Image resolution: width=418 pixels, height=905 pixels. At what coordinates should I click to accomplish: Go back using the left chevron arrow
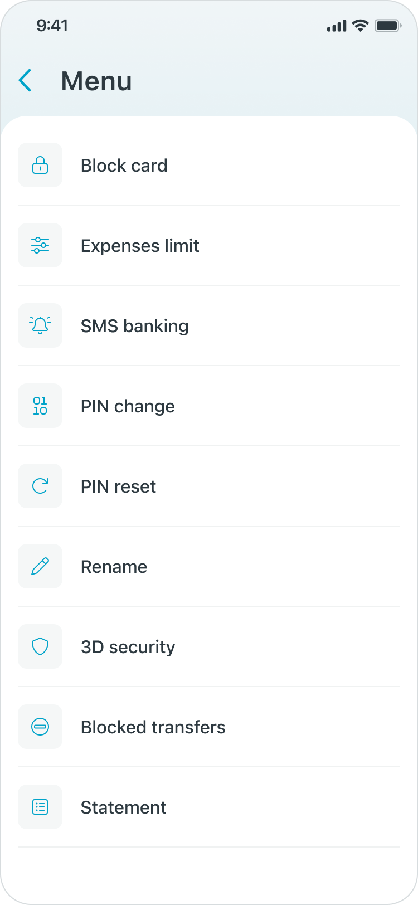[26, 81]
